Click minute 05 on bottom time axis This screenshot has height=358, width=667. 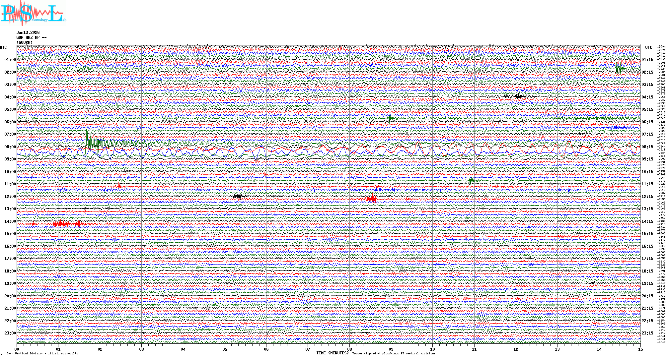pyautogui.click(x=225, y=349)
